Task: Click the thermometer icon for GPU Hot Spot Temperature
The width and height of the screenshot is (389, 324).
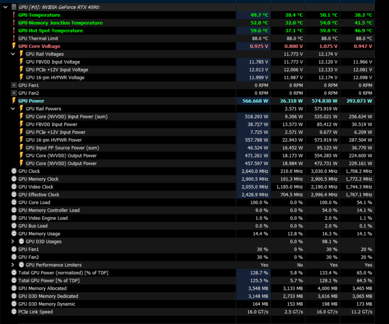Action: (14, 30)
